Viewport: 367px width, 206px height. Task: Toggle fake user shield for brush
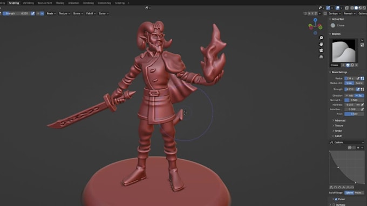point(348,65)
